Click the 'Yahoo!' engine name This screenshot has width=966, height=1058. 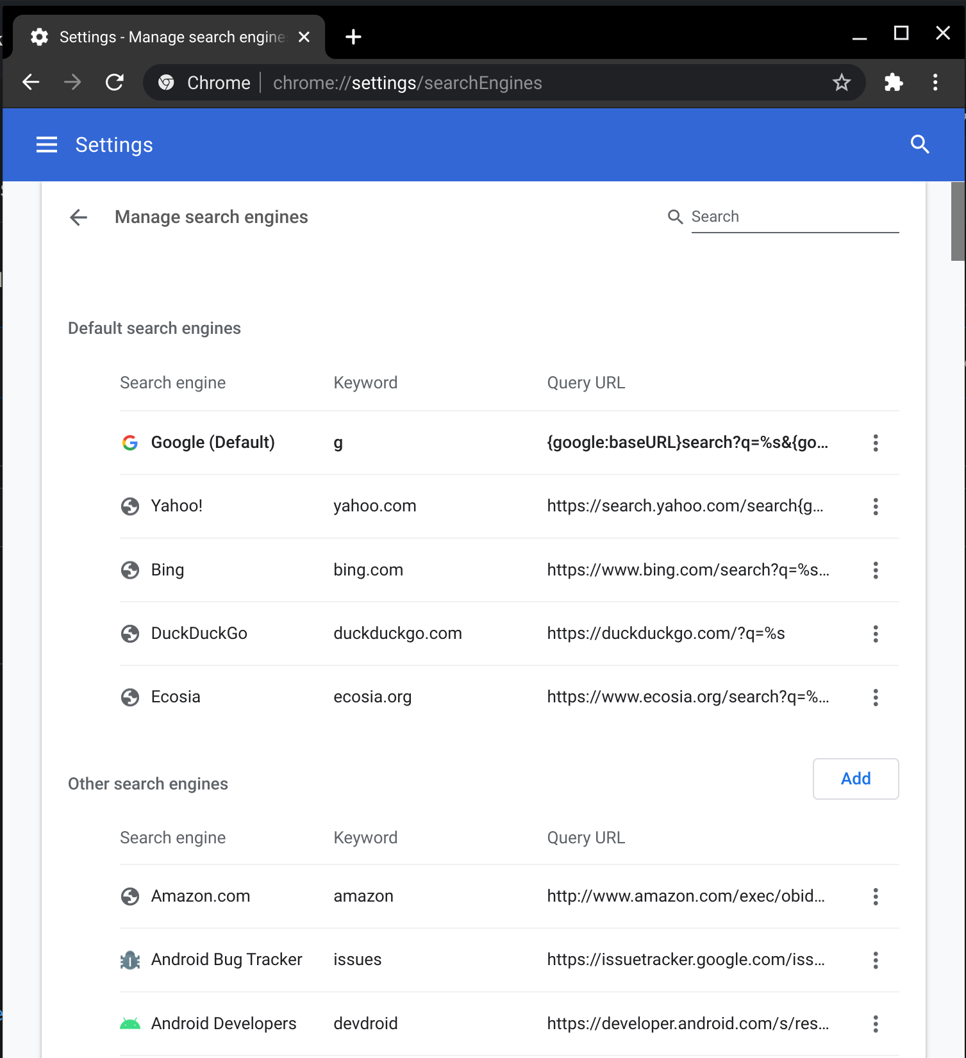[x=177, y=506]
